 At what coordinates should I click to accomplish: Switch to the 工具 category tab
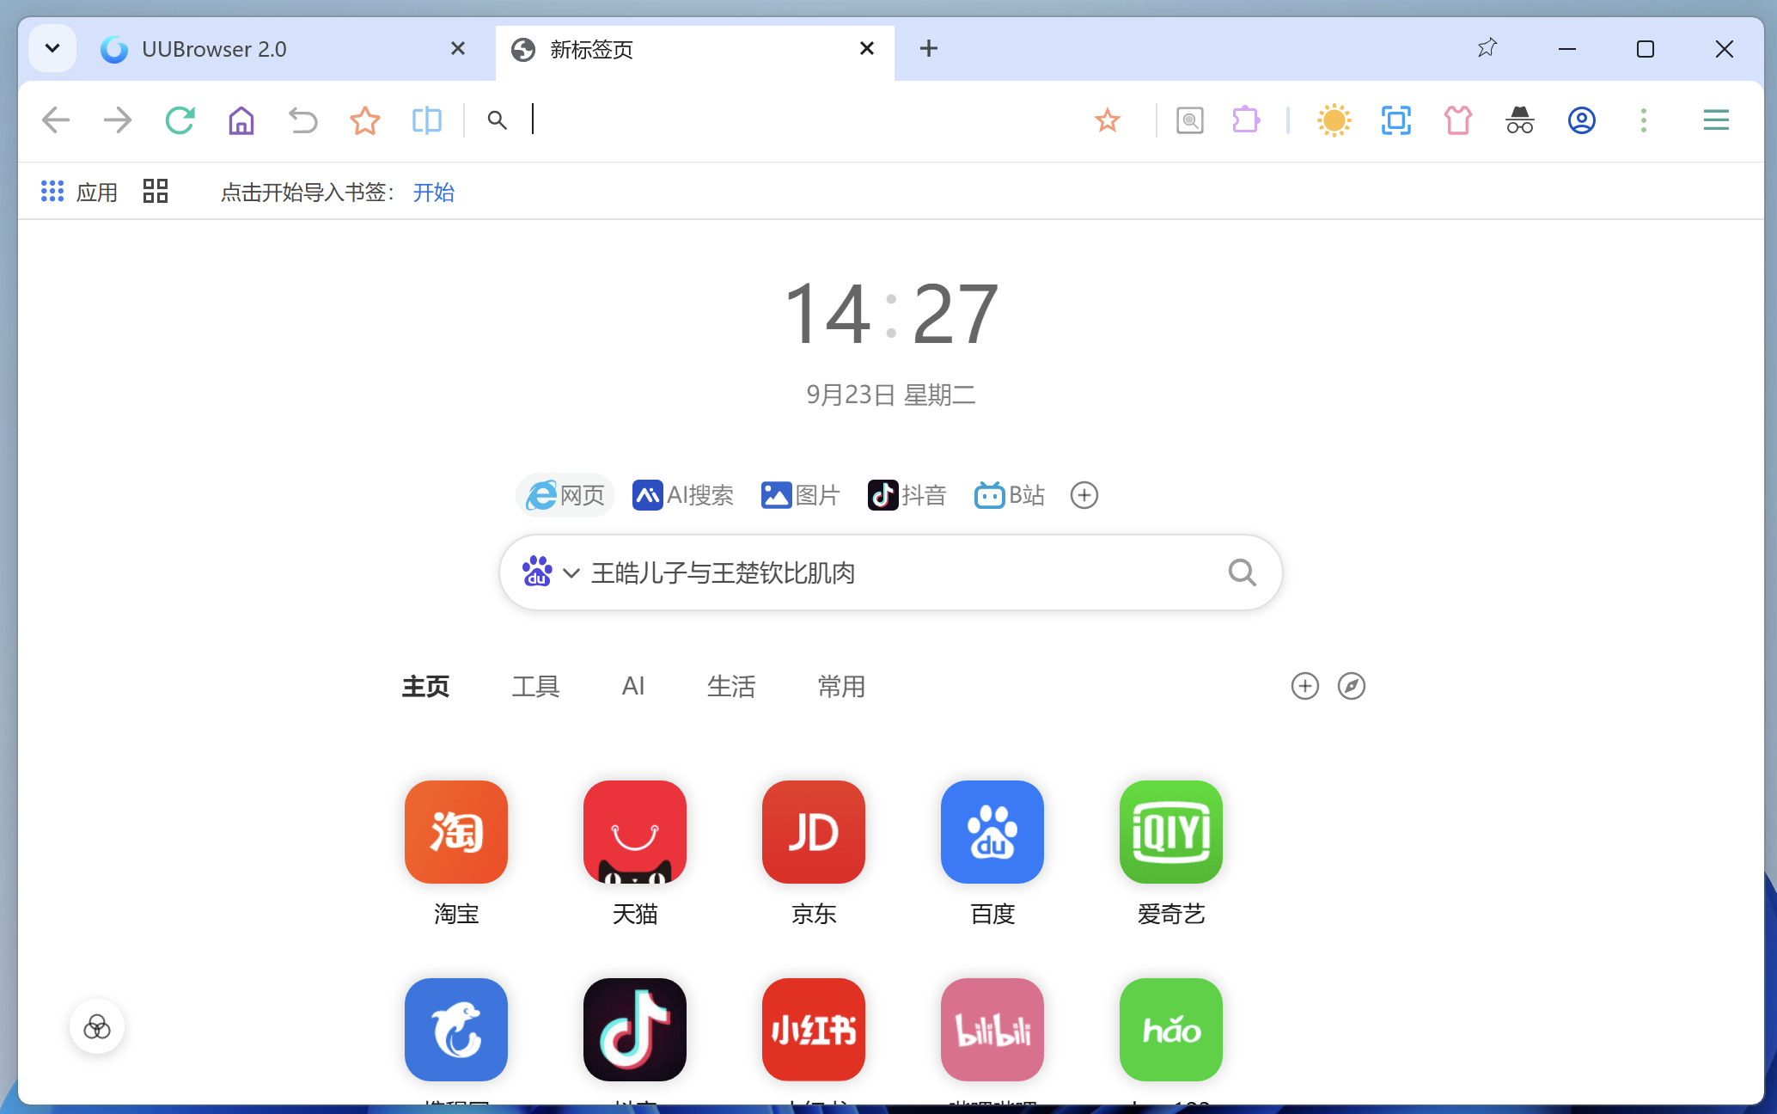535,686
